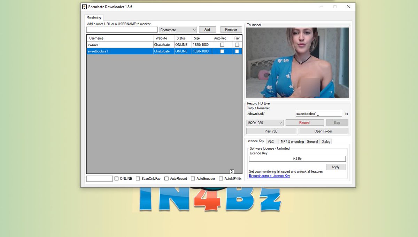Screen dimensions: 418x237
Task: Toggle AutoRec checkbox for sweetboobss1
Action: (x=222, y=51)
